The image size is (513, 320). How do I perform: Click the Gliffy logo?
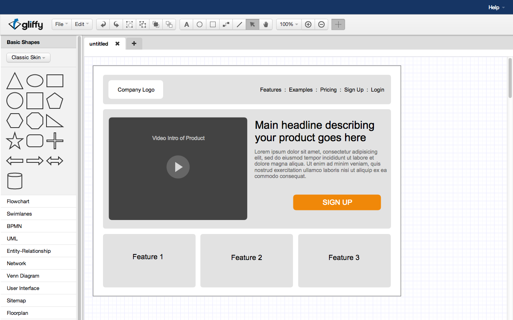coord(26,24)
